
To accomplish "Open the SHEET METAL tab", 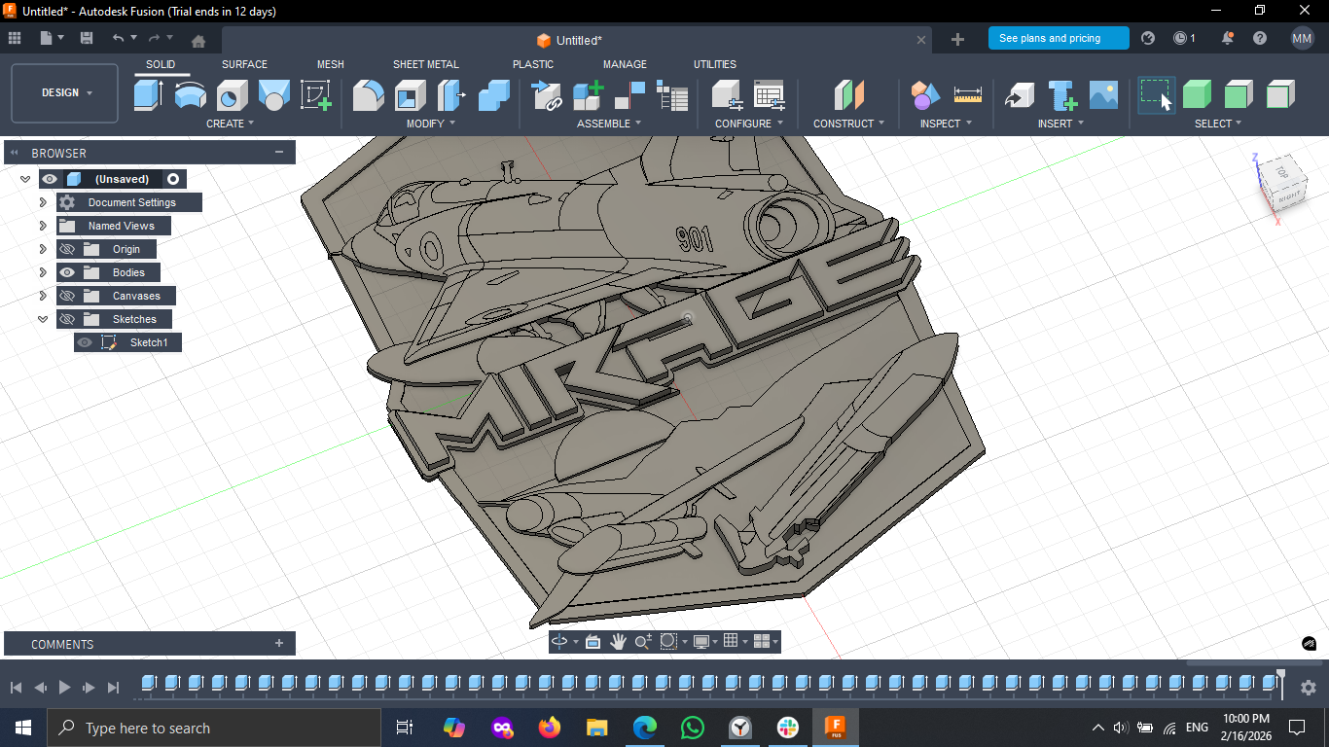I will [425, 64].
